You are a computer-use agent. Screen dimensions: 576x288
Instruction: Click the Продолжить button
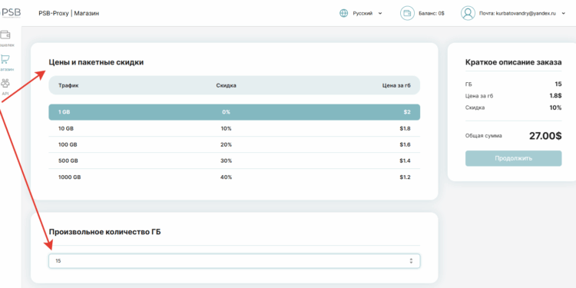[513, 158]
